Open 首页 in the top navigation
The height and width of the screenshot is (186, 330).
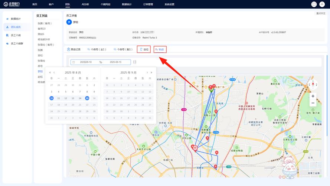click(x=35, y=4)
